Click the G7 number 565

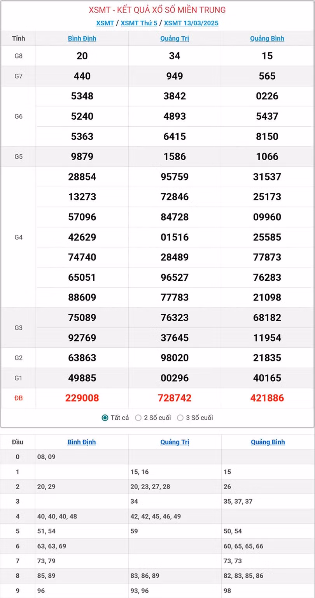[267, 76]
